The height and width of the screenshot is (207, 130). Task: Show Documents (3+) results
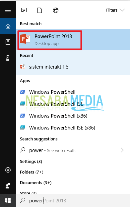(36, 182)
